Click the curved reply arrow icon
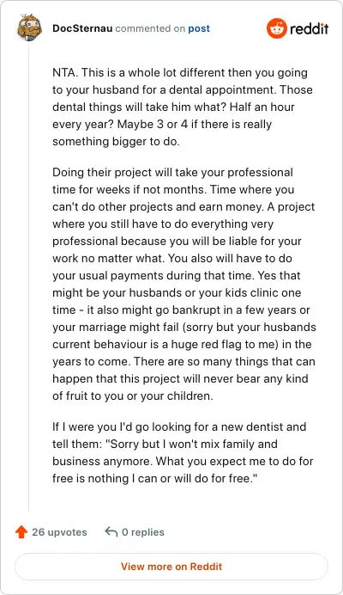Screen dimensions: 343x595 pos(111,532)
